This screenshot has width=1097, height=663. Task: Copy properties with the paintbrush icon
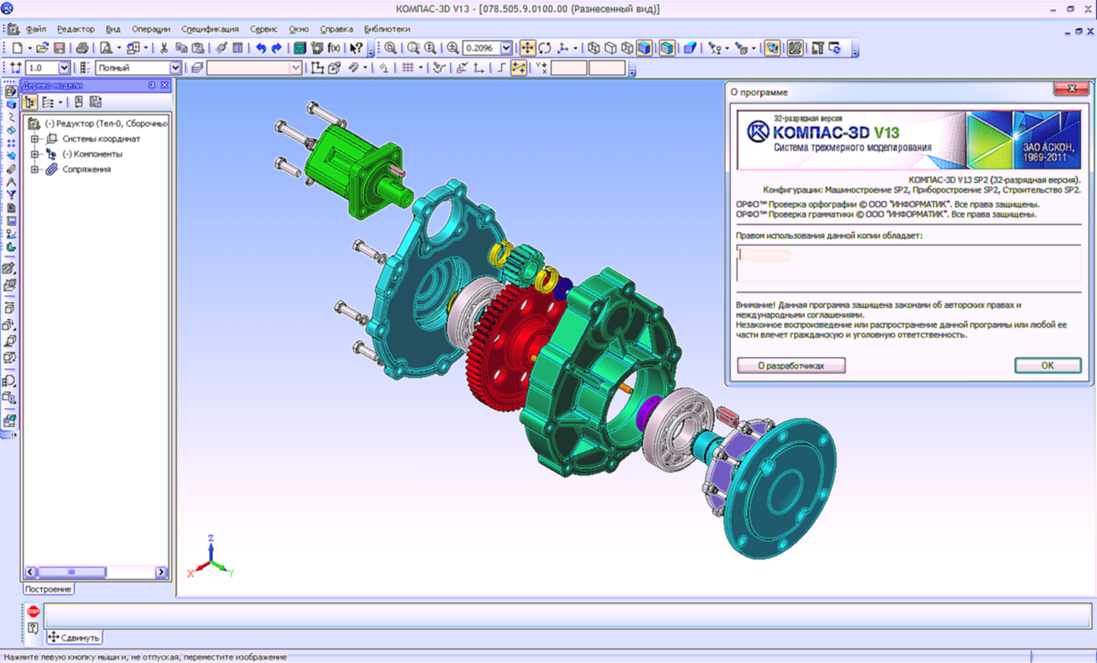[221, 48]
